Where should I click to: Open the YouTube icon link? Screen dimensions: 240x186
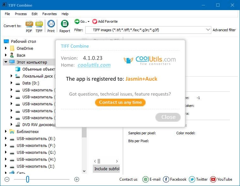click(x=213, y=179)
